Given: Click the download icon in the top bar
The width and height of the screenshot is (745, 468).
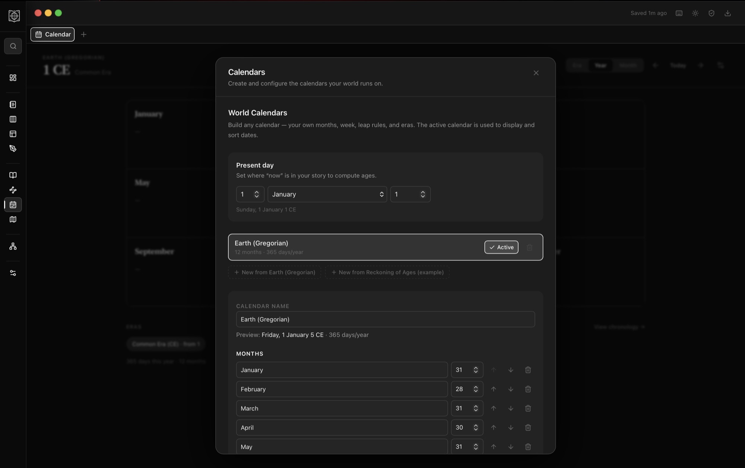Looking at the screenshot, I should coord(727,13).
